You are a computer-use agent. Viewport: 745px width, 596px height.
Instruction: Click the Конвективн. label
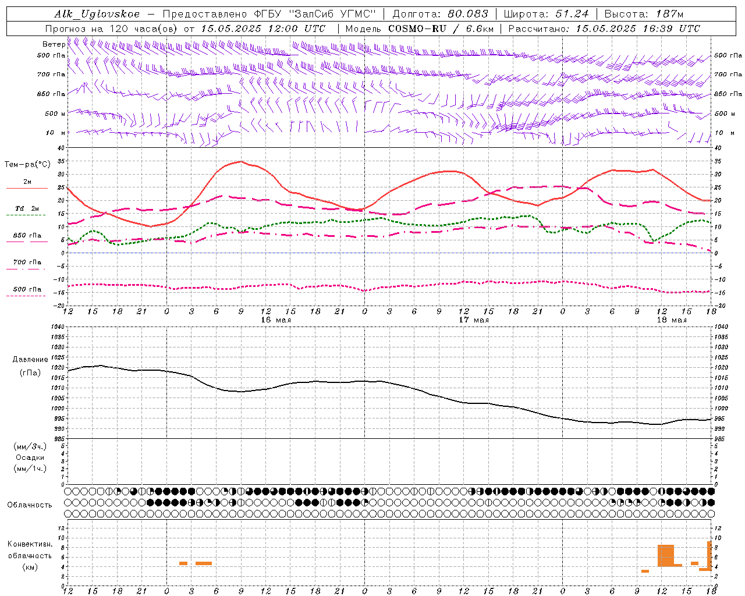[30, 544]
